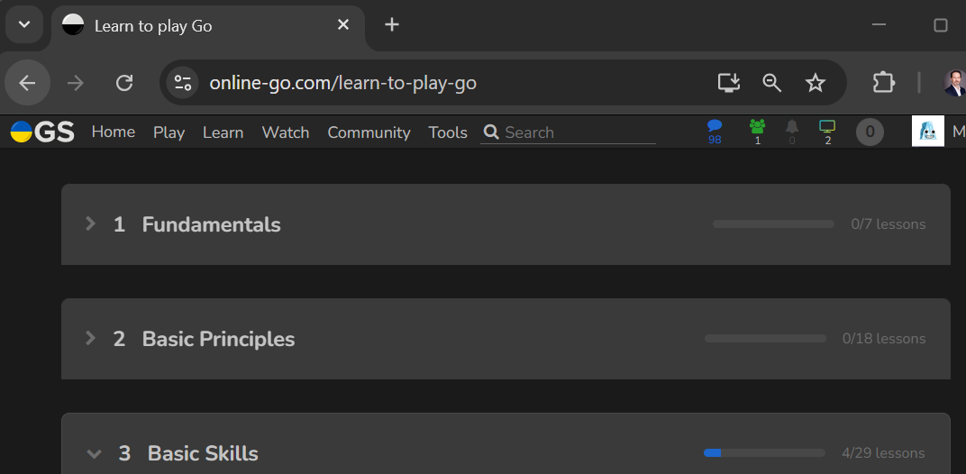Expand the Fundamentals section chevron

(90, 224)
